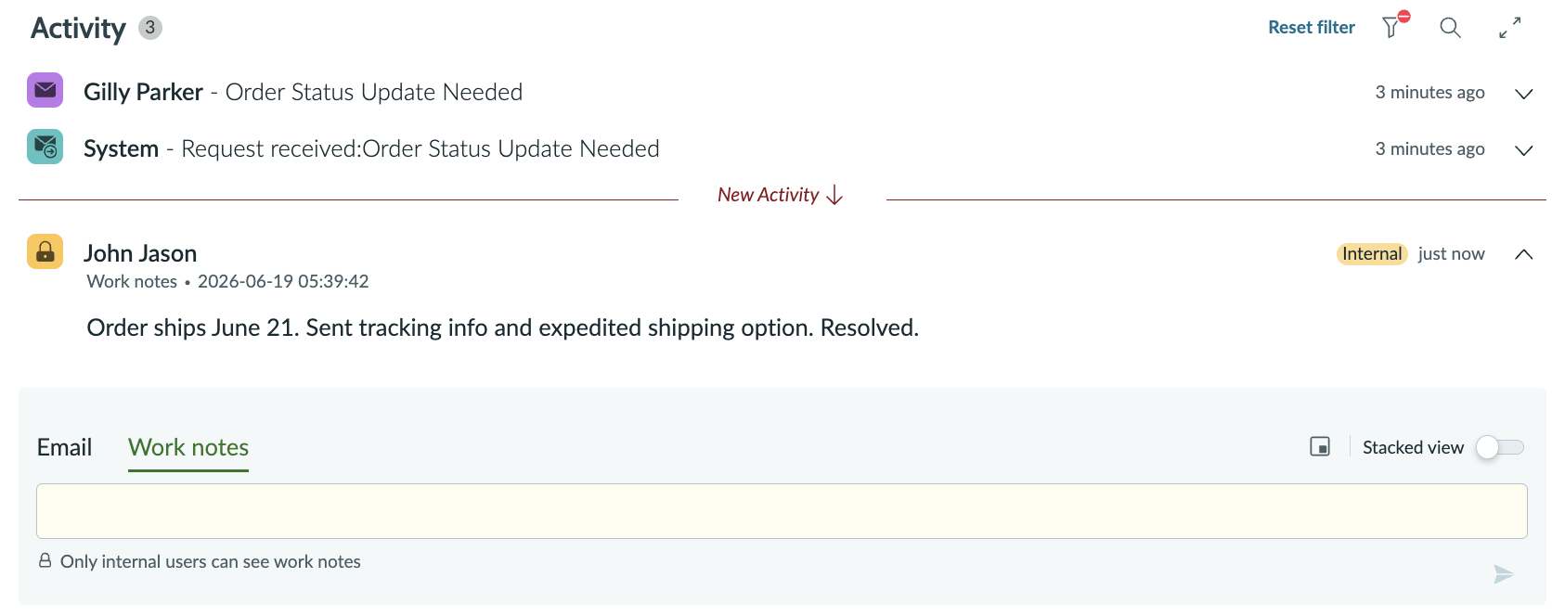Switch to the Email tab
This screenshot has height=616, width=1565.
[x=65, y=447]
